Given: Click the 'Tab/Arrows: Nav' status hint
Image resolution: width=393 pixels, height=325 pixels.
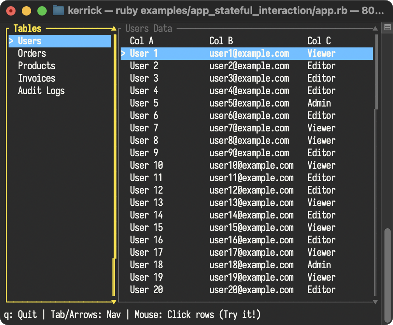Looking at the screenshot, I should [86, 315].
